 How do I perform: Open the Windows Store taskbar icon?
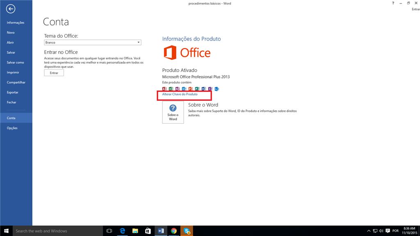pos(148,231)
